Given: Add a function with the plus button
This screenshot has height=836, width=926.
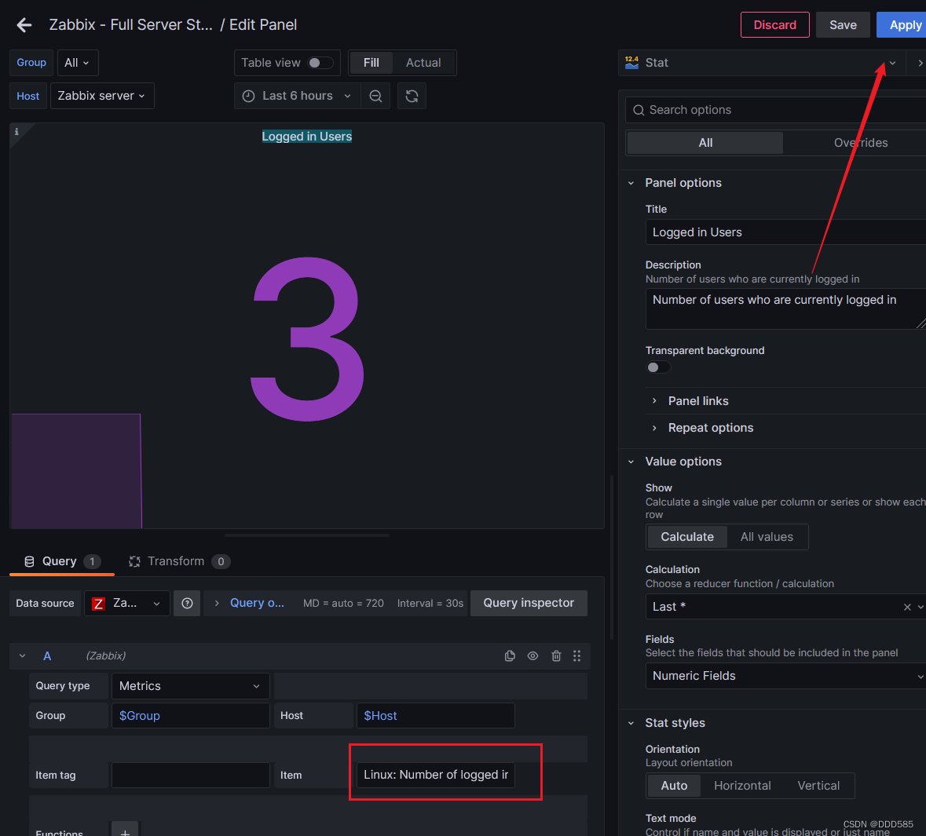Looking at the screenshot, I should pyautogui.click(x=125, y=831).
